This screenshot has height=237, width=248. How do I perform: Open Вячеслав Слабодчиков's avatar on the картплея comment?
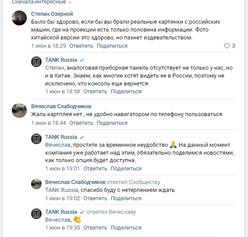point(19,110)
